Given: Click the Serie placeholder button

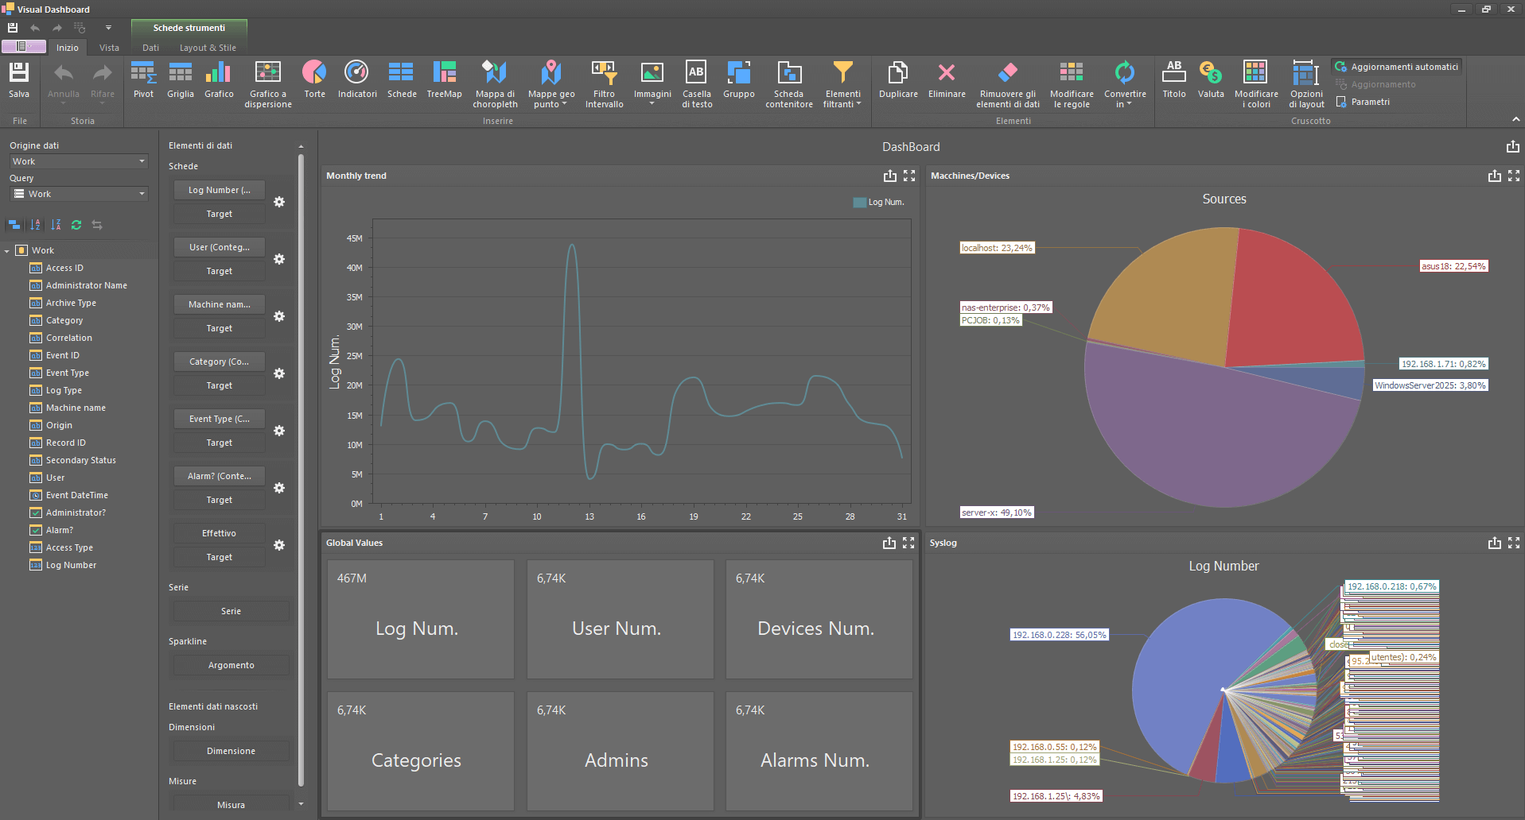Looking at the screenshot, I should [231, 611].
